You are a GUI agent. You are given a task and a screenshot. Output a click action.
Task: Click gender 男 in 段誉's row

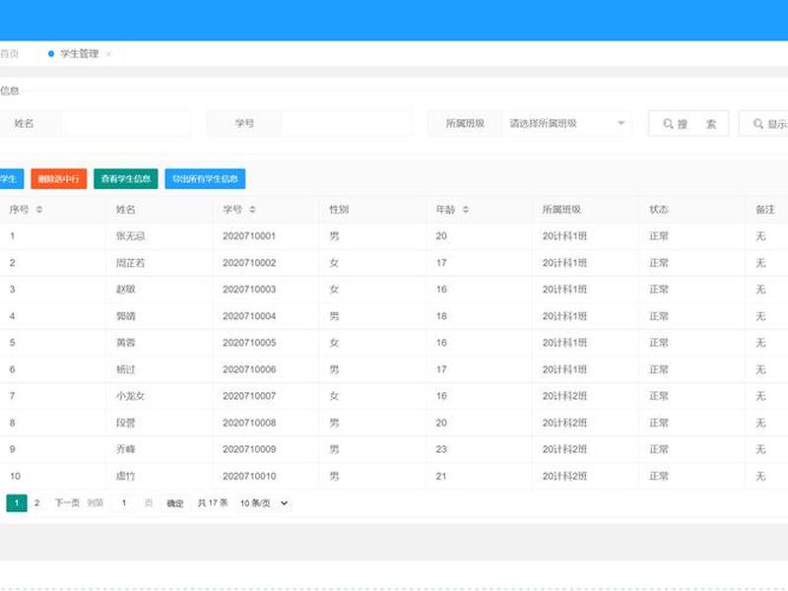tap(334, 423)
